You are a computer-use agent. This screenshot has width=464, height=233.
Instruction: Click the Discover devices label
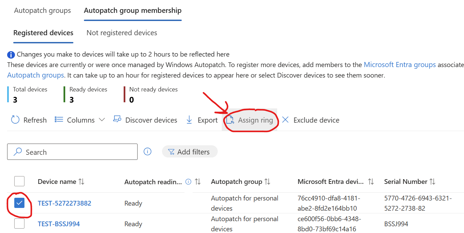(x=151, y=120)
